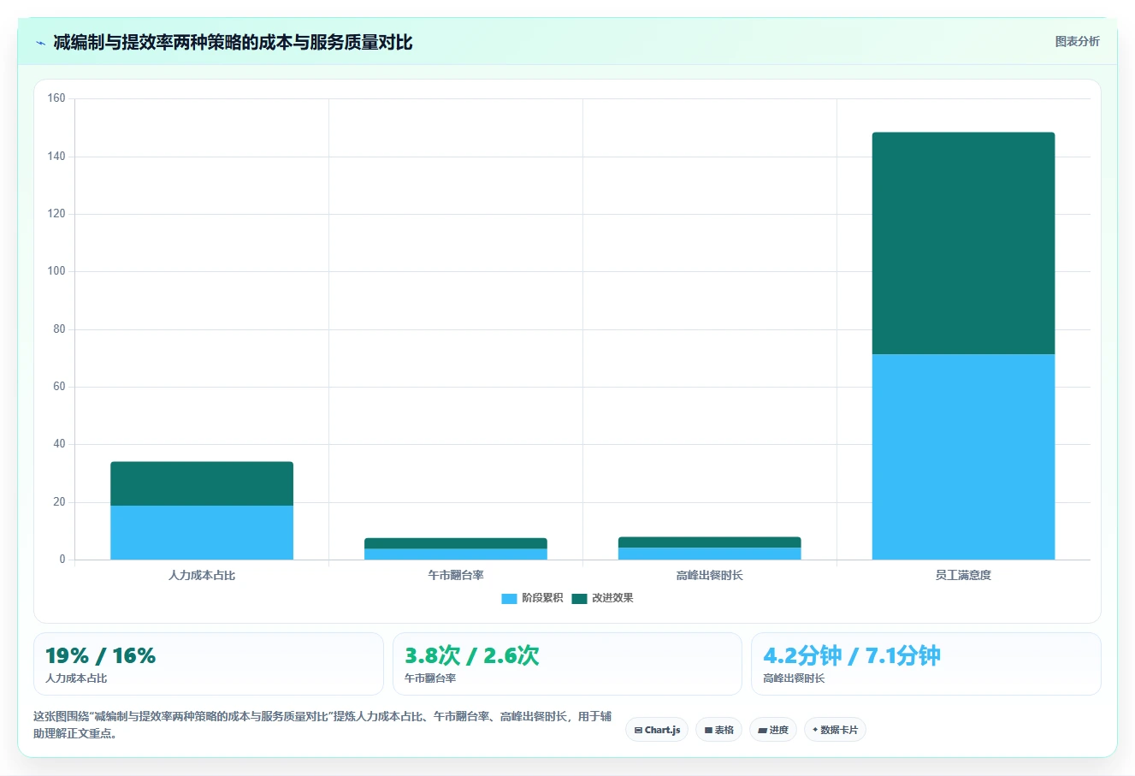Select the Chart.js tag chip
The image size is (1135, 776).
(657, 730)
